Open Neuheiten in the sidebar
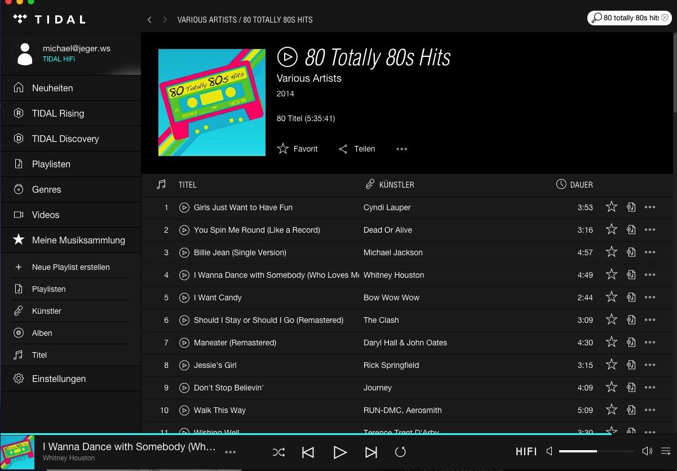Screen dimensions: 677x471 pyautogui.click(x=71, y=88)
